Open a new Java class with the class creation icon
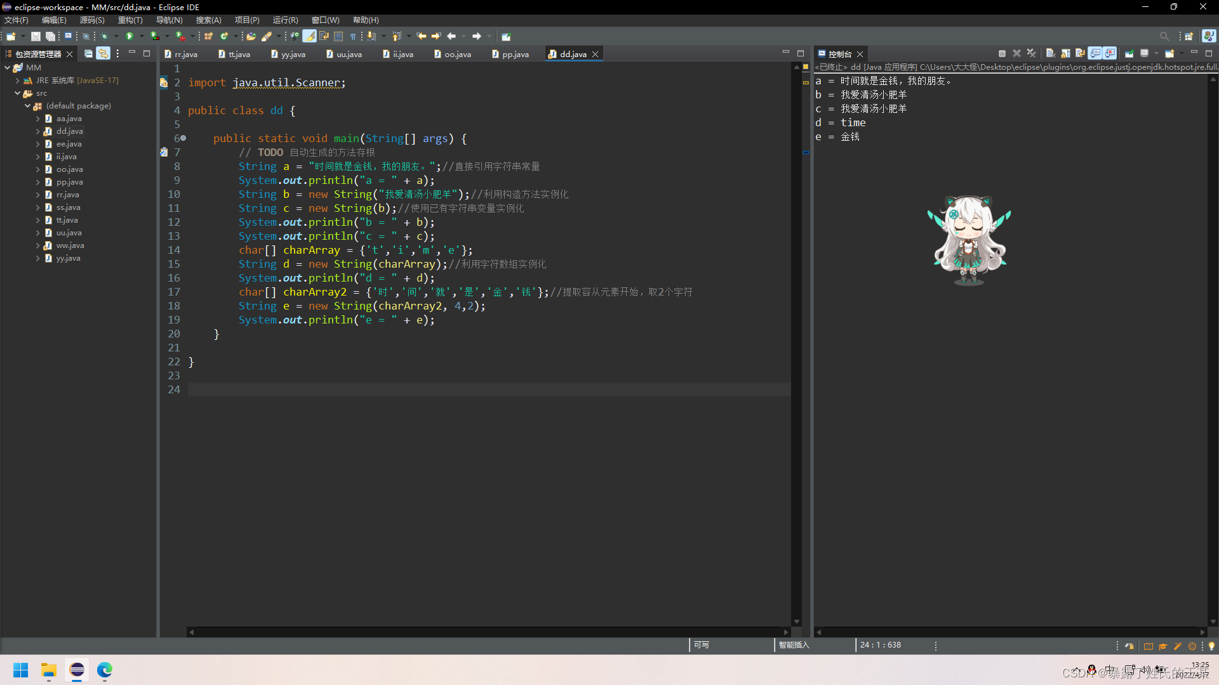 (x=225, y=36)
